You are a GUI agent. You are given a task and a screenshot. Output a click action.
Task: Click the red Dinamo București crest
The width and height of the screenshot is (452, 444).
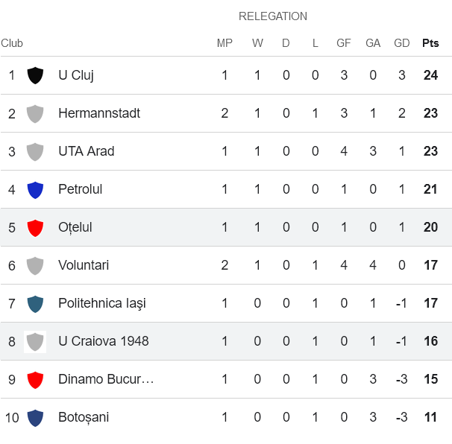[x=35, y=379]
